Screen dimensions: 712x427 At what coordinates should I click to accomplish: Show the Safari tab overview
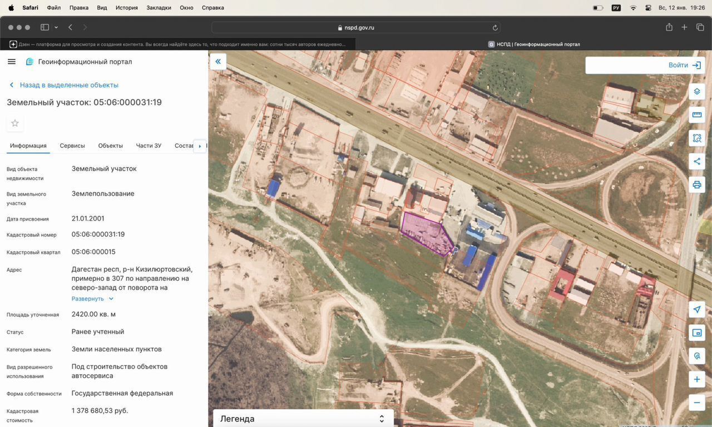point(700,27)
